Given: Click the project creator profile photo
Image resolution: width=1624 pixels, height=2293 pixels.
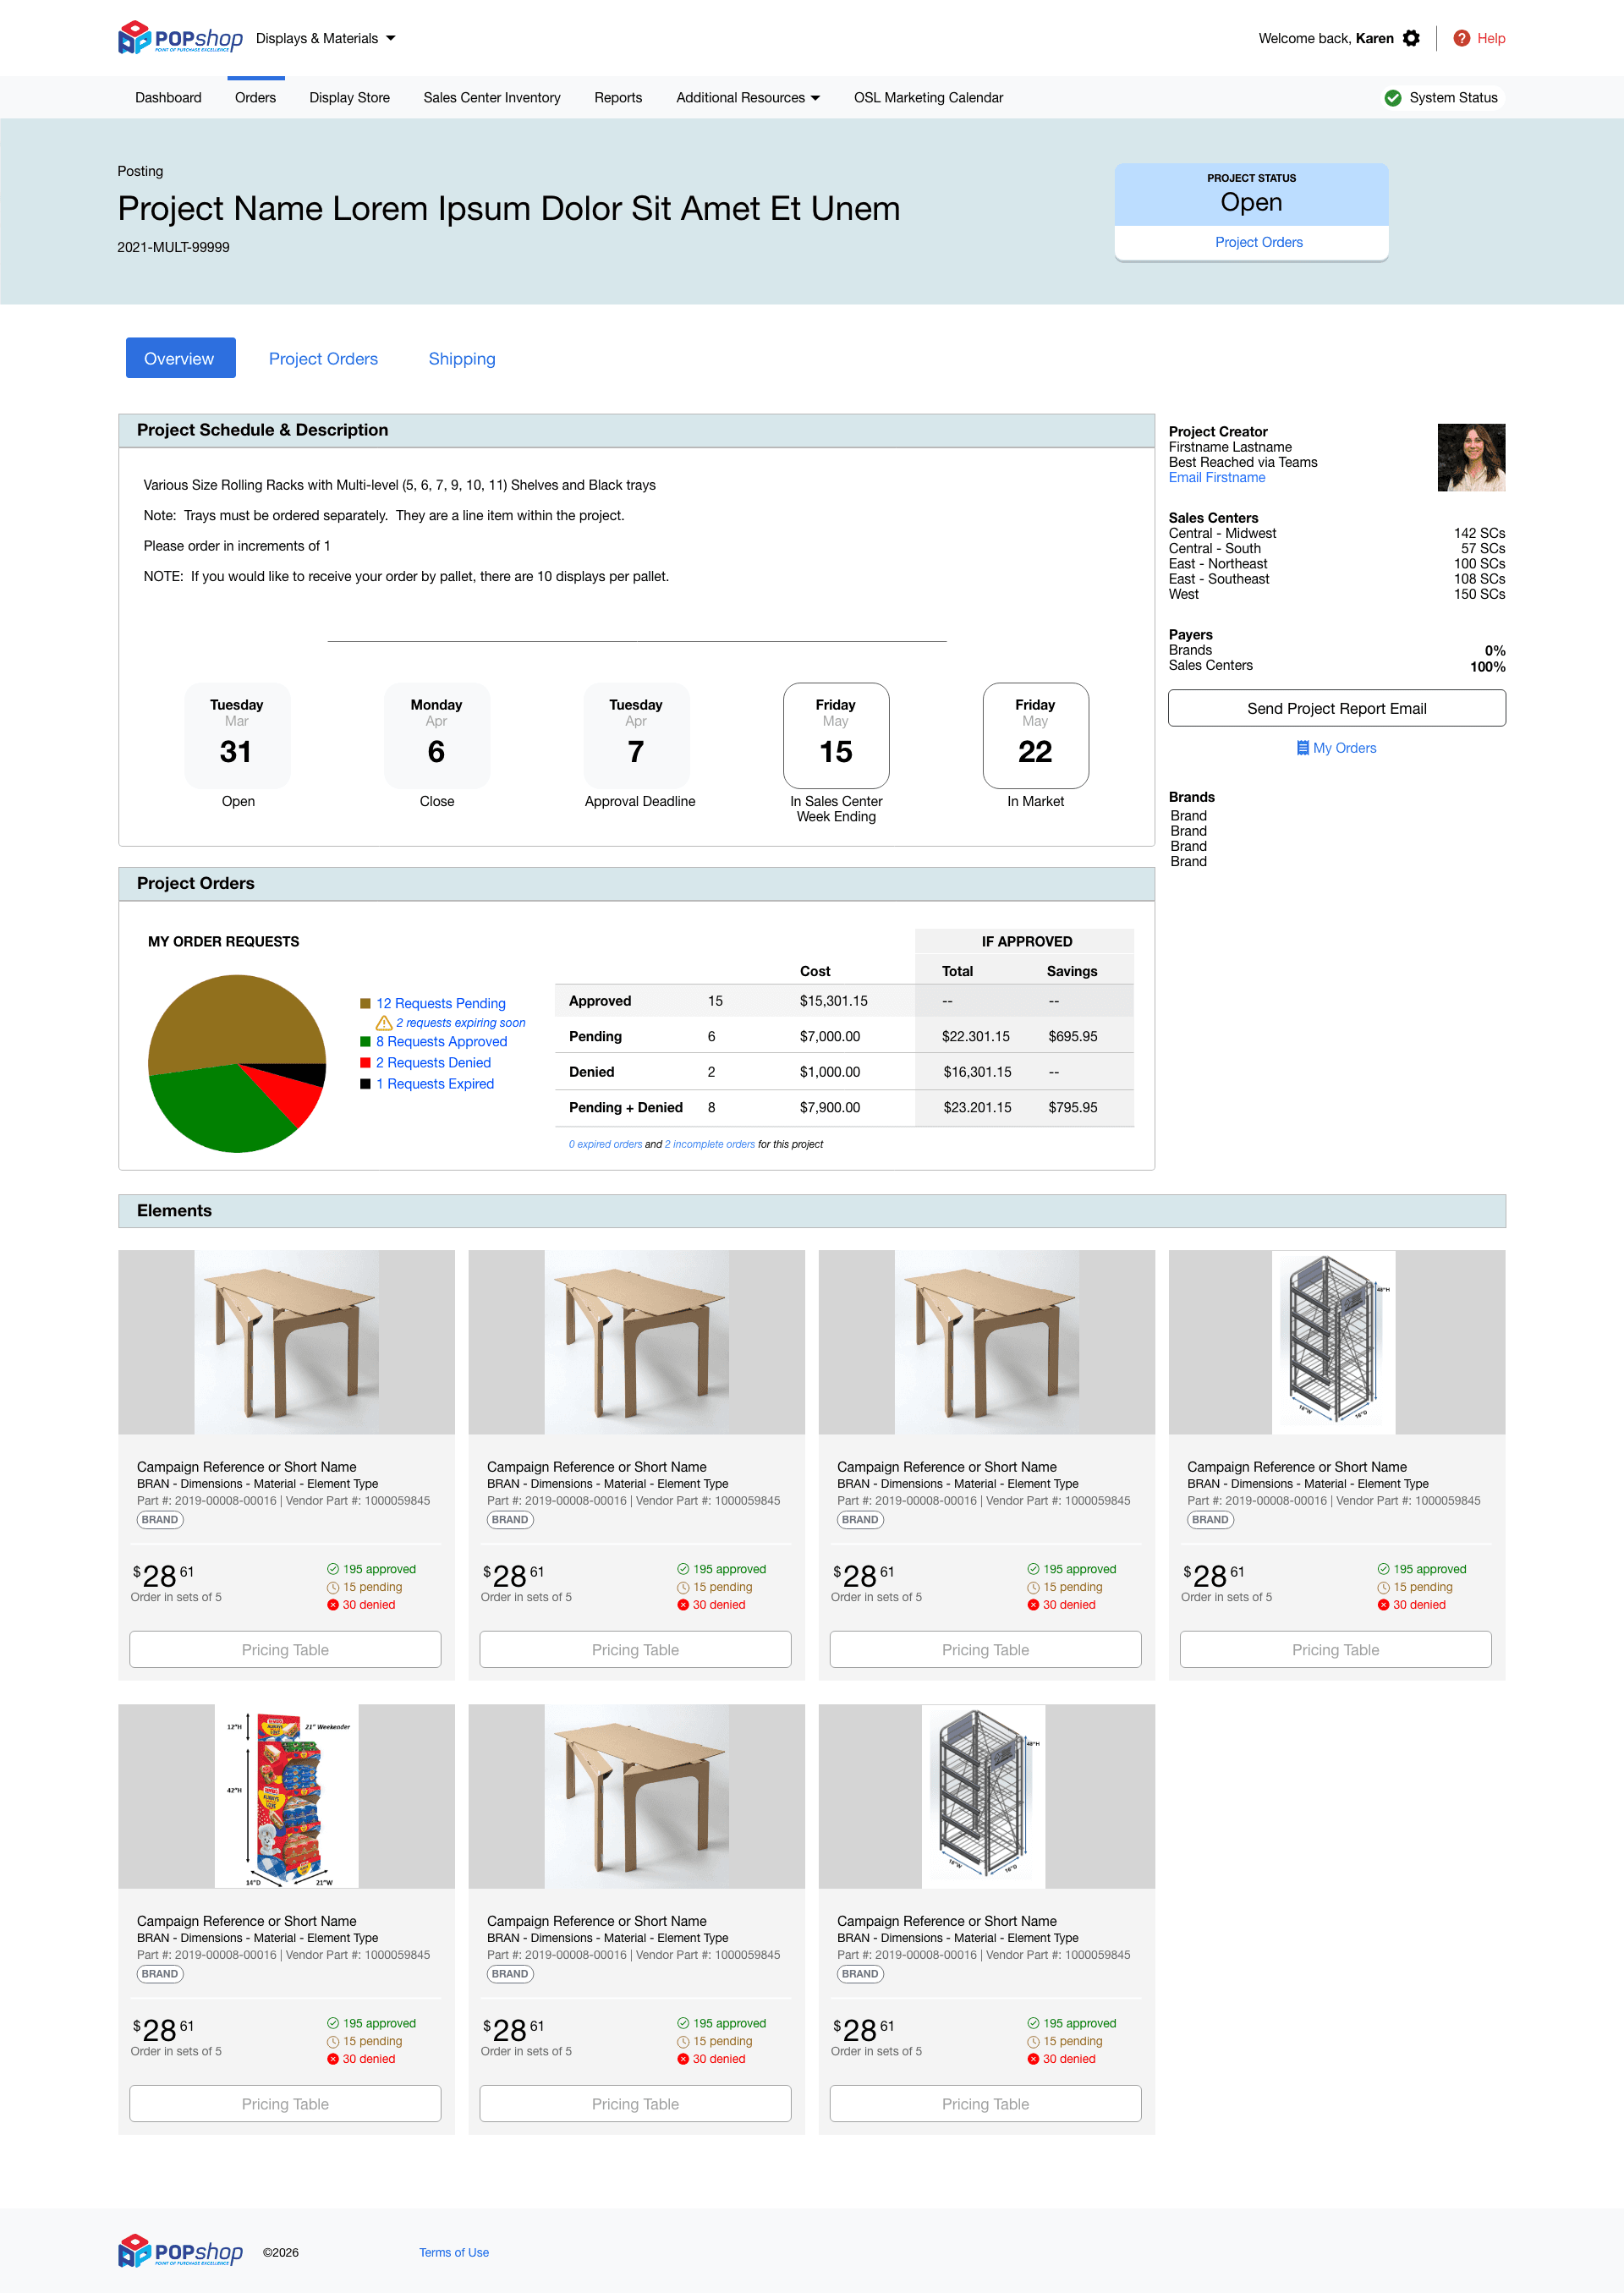Looking at the screenshot, I should coord(1471,457).
